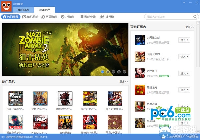Click the 大天使之剑 game thumbnail
200x140 pixels.
coord(140,40)
